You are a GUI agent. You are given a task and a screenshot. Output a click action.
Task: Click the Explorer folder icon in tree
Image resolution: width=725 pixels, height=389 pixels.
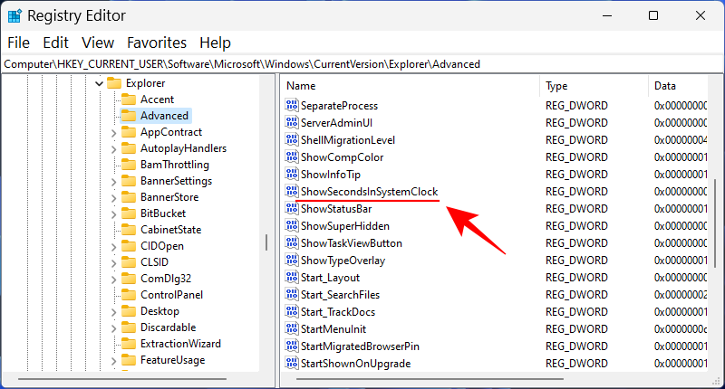[x=114, y=83]
